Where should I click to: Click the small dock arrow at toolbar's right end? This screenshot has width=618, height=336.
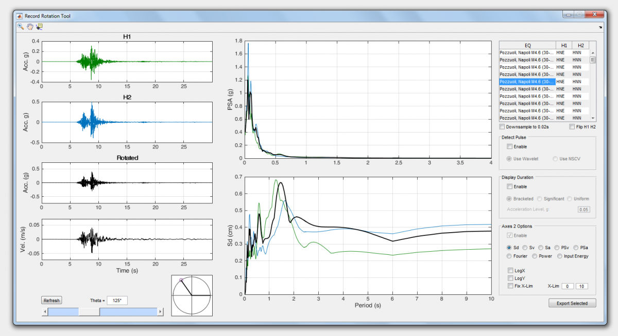600,27
